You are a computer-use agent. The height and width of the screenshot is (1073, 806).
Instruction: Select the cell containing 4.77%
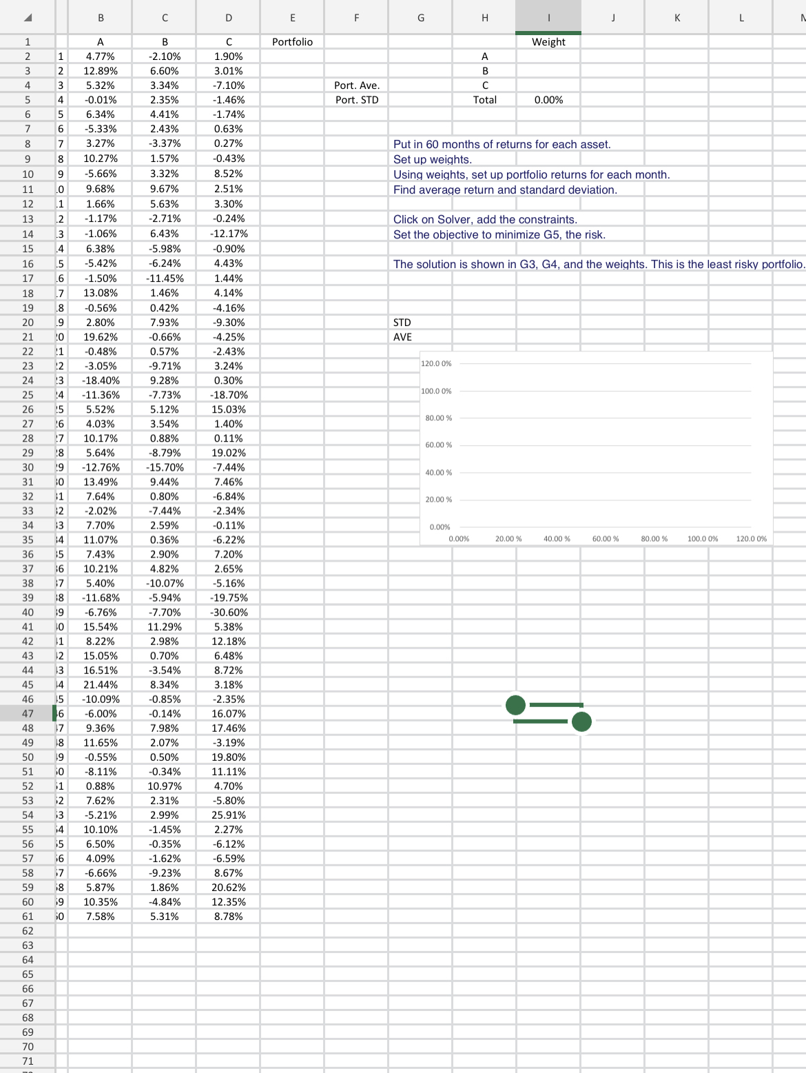point(101,57)
